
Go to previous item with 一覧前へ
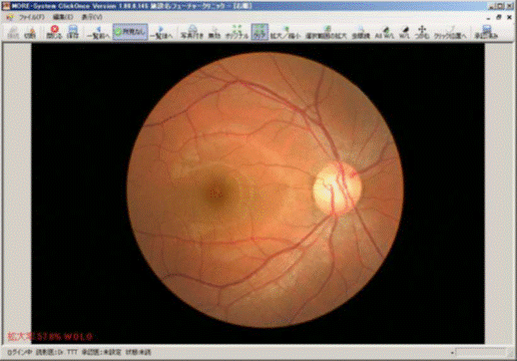pos(98,32)
